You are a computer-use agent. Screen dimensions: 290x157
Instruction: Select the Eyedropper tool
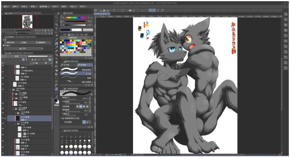(56, 39)
